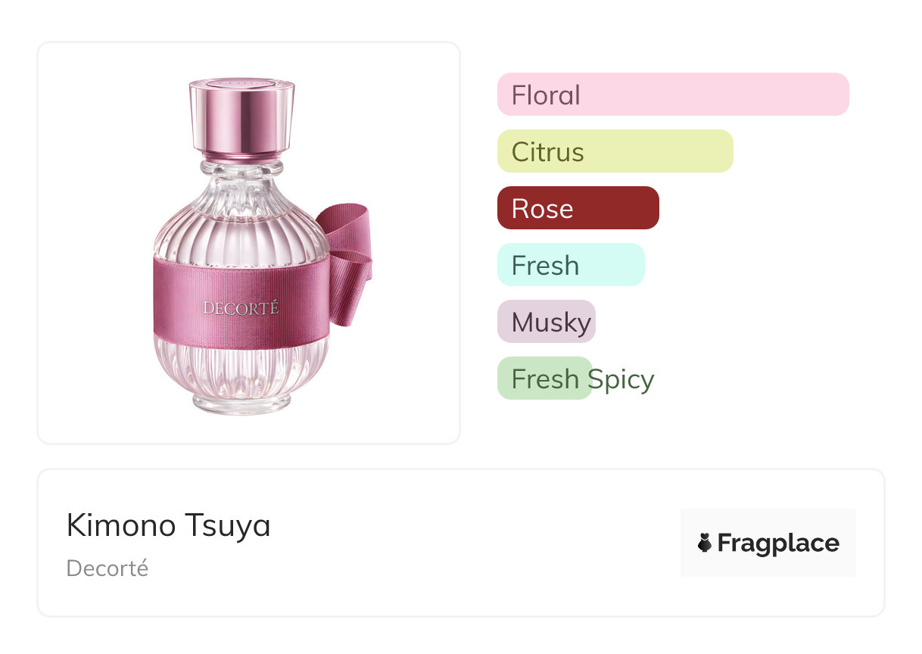
Task: Click the pink ribbon bow
Action: 345,263
